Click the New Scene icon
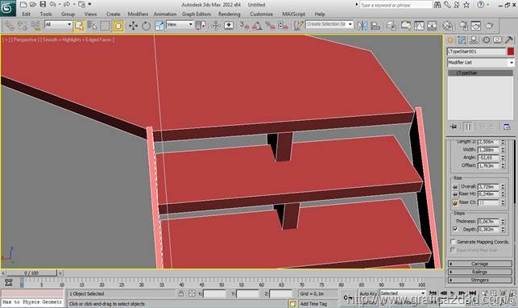Screen dimensions: 518x308 (23, 5)
